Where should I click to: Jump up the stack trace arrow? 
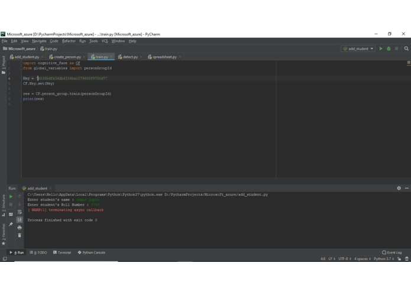click(x=20, y=196)
